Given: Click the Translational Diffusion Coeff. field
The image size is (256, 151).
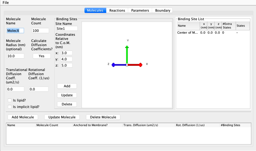Looking at the screenshot, I should point(15,89).
